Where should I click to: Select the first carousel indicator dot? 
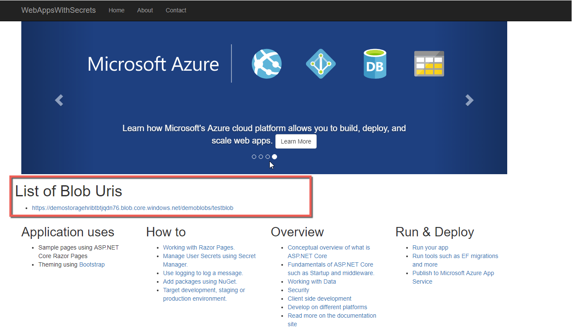coord(254,157)
